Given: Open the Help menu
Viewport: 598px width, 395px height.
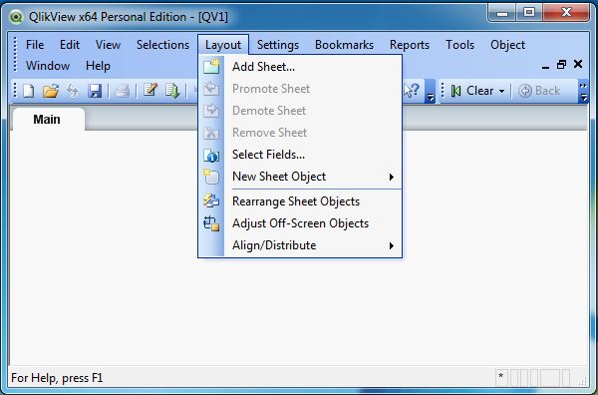Looking at the screenshot, I should (x=98, y=66).
